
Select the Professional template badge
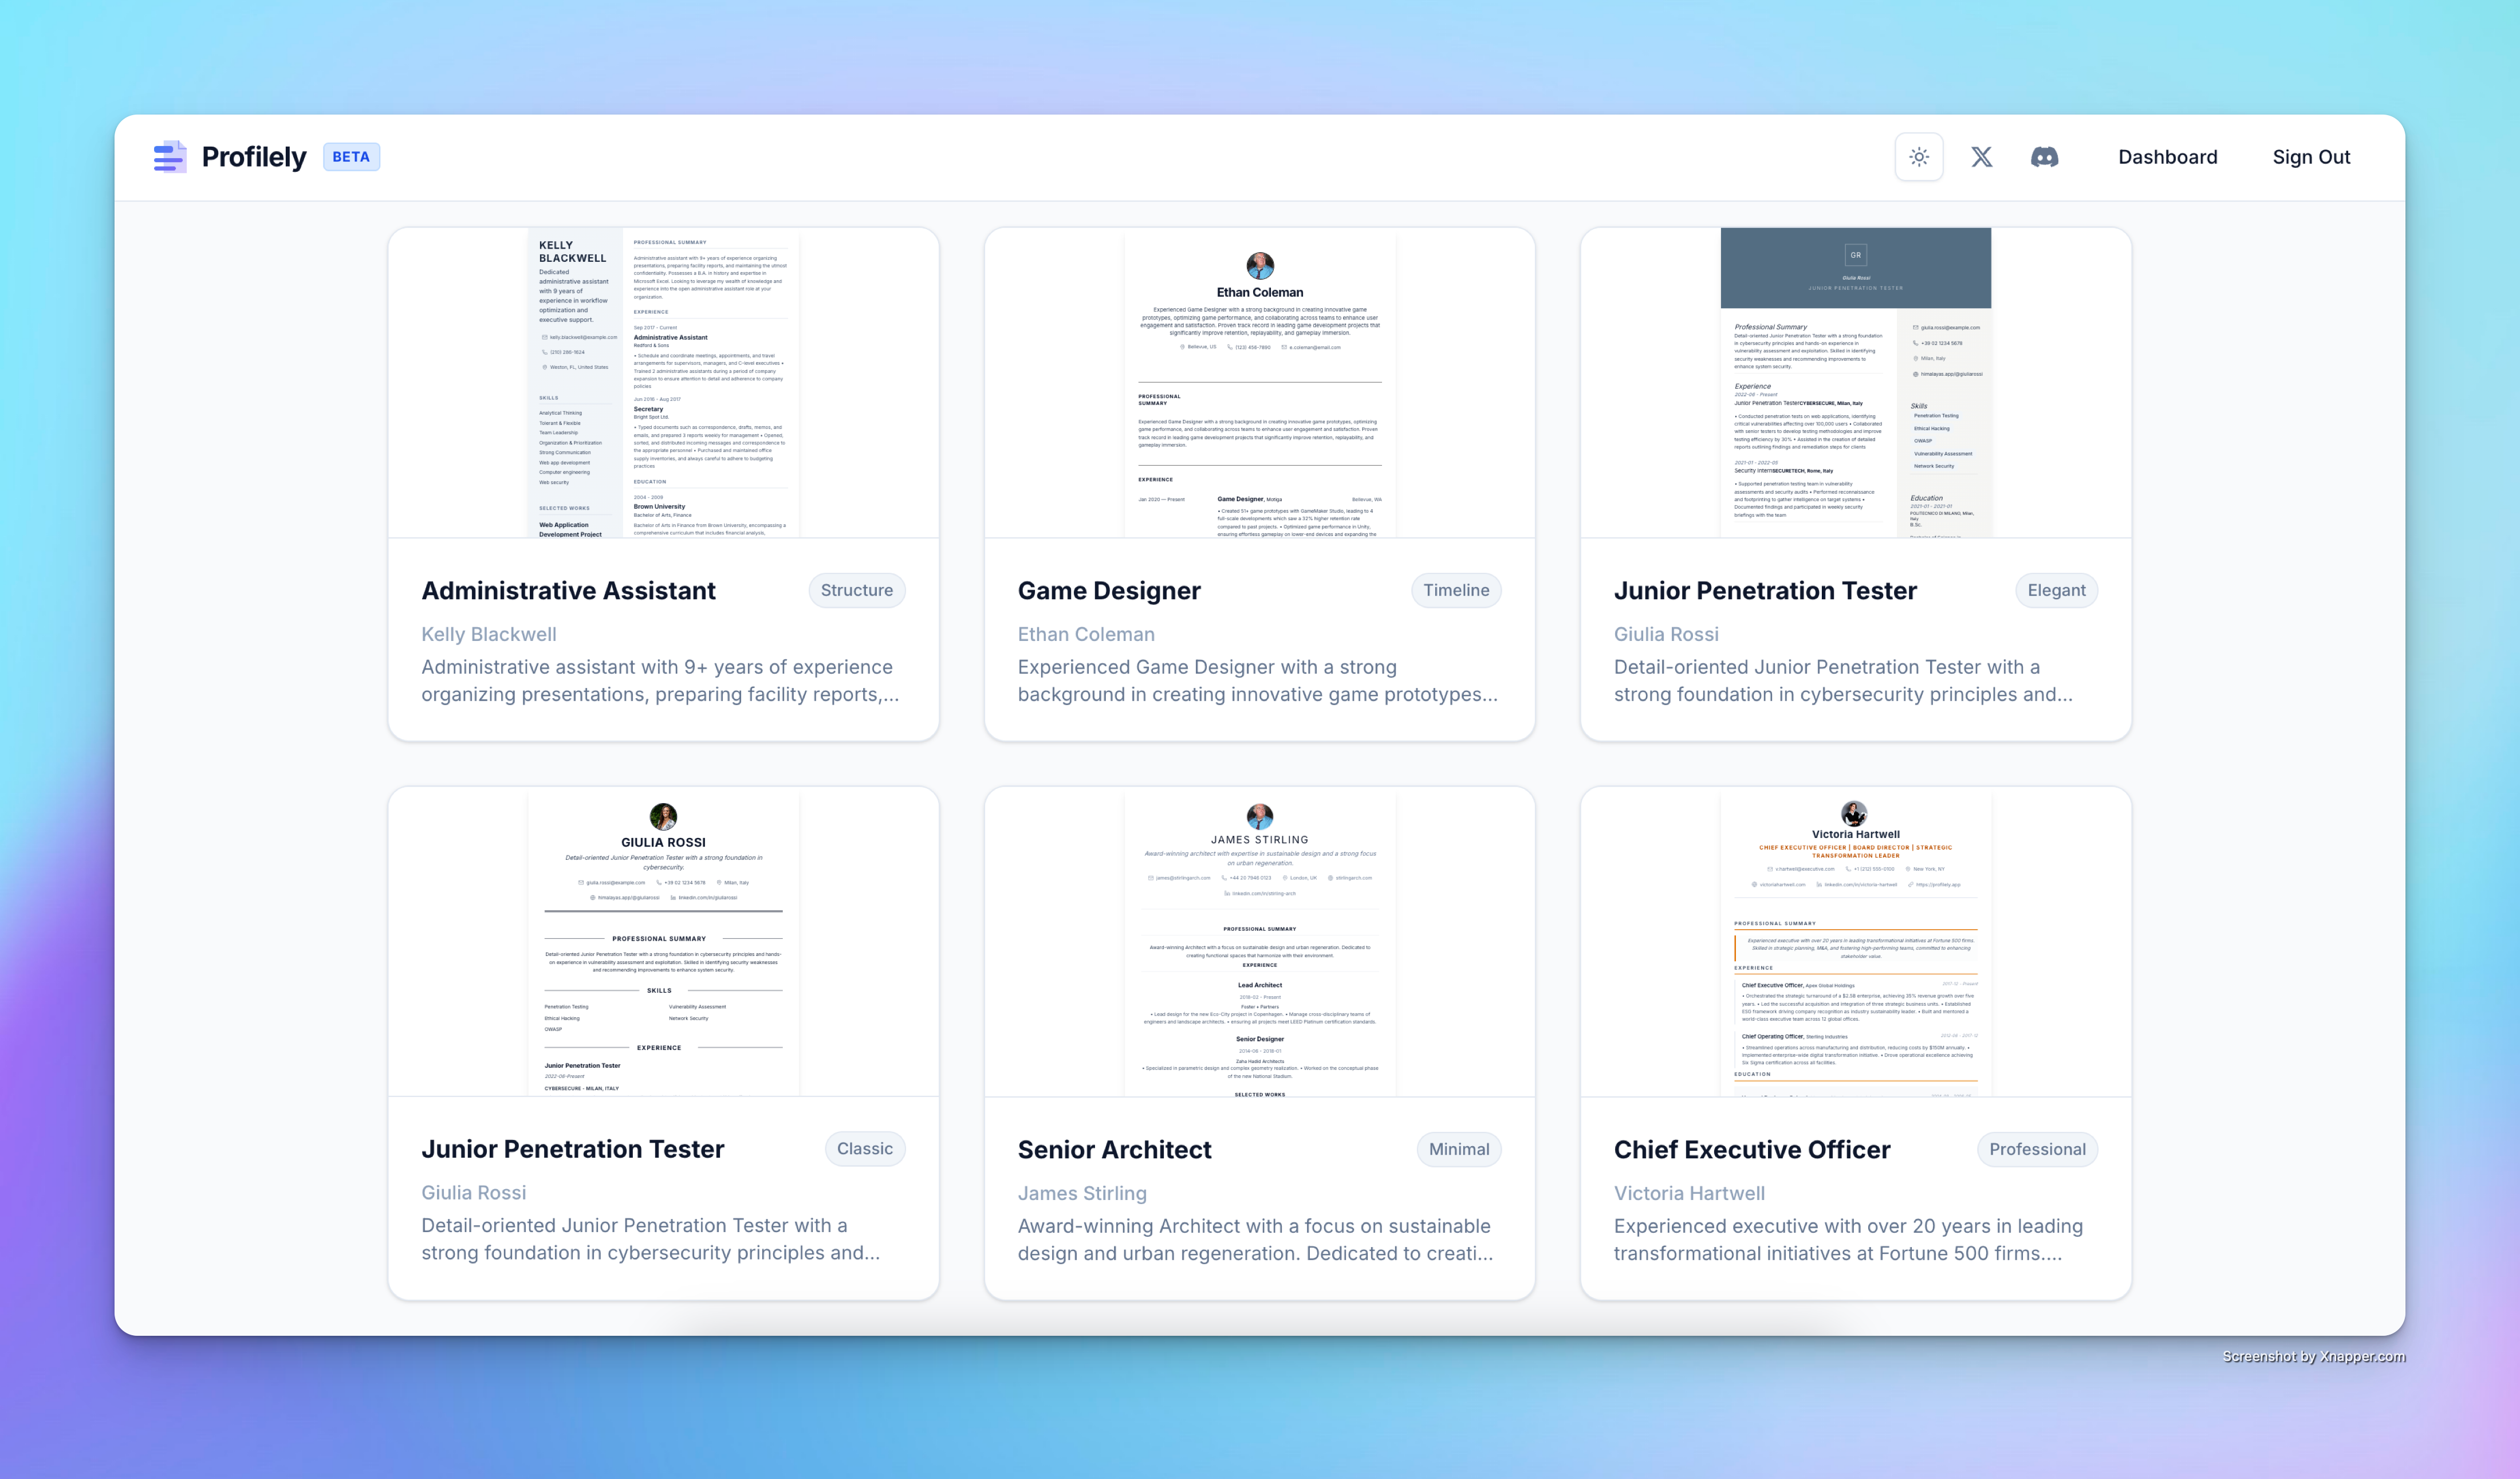[x=2037, y=1149]
